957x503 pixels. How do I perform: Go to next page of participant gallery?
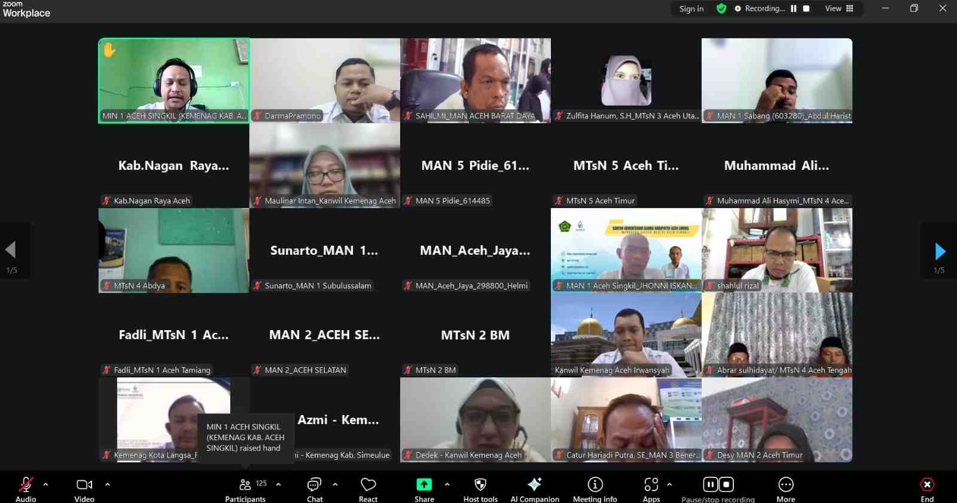pyautogui.click(x=940, y=251)
